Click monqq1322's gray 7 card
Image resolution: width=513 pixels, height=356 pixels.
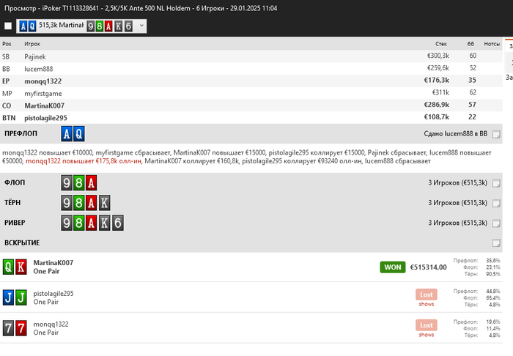tap(8, 328)
